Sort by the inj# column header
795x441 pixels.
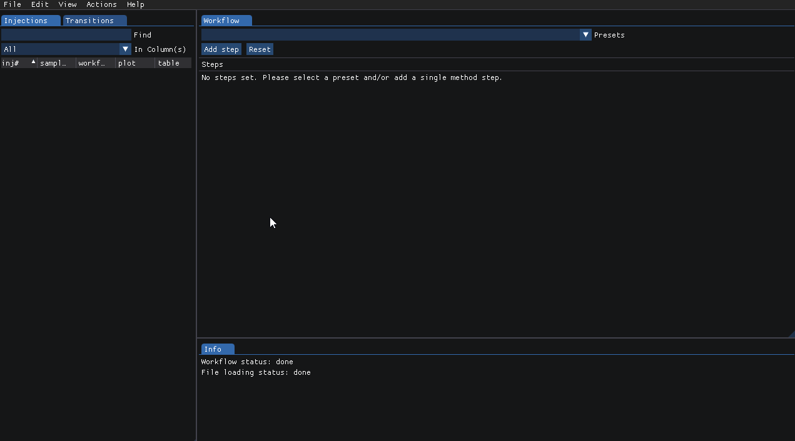(19, 63)
